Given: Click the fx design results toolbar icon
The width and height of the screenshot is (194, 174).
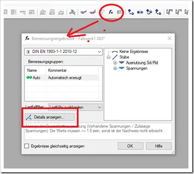Looking at the screenshot, I should click(x=111, y=12).
